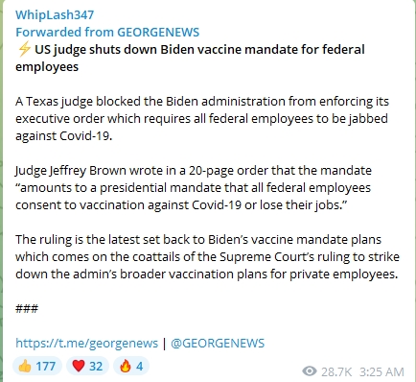
Task: Click the fire reaction emoji
Action: click(x=126, y=366)
